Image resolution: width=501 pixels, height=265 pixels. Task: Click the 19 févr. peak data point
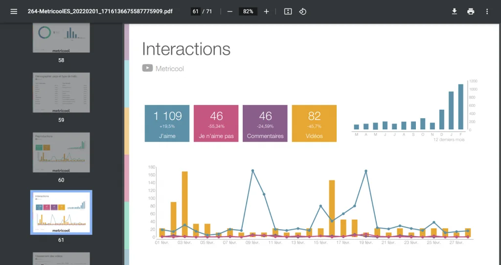pyautogui.click(x=366, y=171)
